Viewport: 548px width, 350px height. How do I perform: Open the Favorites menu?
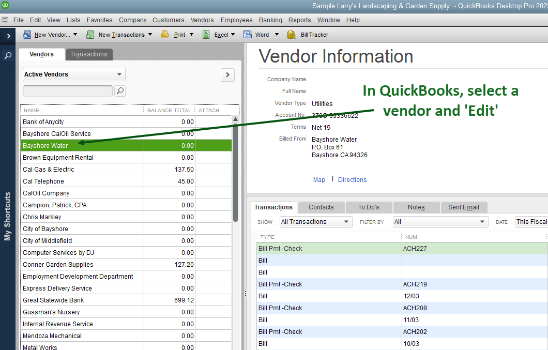click(100, 20)
